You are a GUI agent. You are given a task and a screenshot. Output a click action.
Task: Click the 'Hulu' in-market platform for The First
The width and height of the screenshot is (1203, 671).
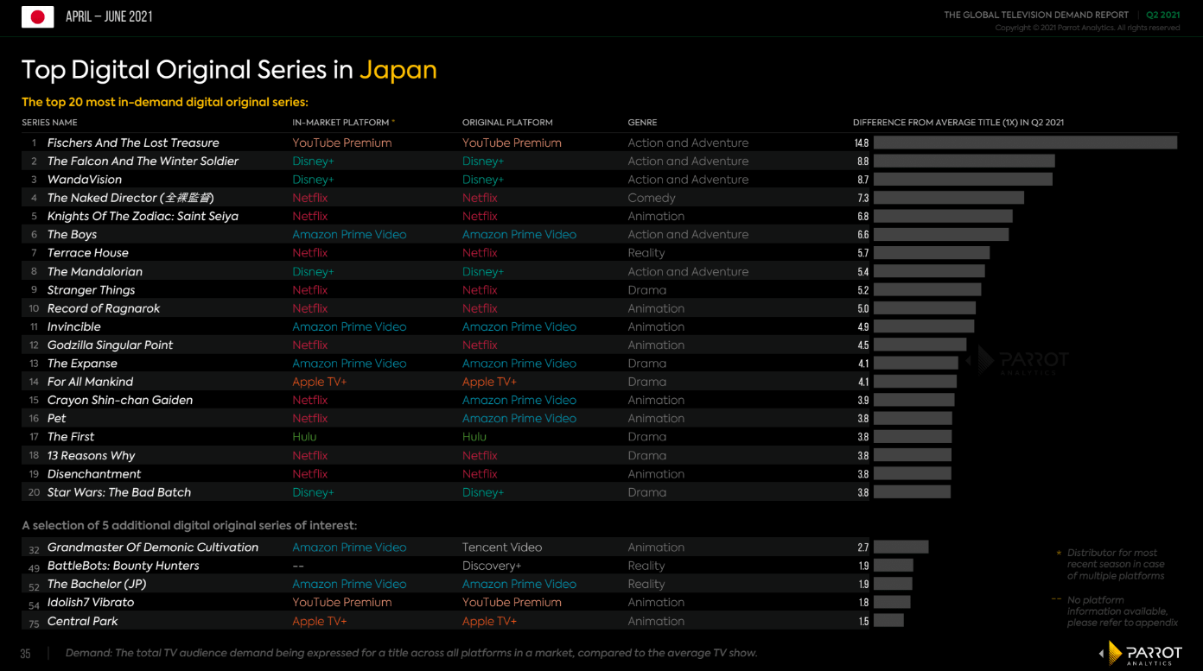click(304, 437)
